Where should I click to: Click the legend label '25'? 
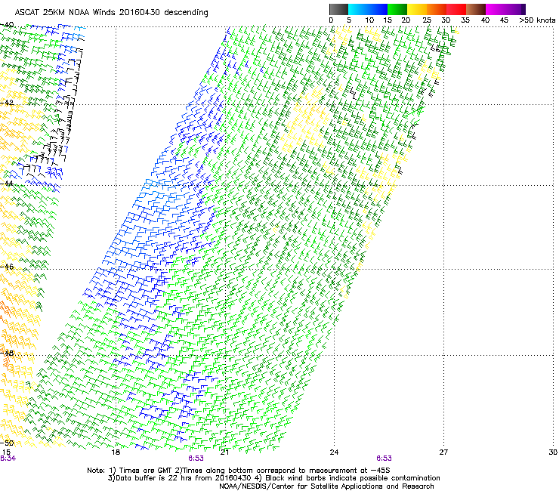(x=426, y=20)
